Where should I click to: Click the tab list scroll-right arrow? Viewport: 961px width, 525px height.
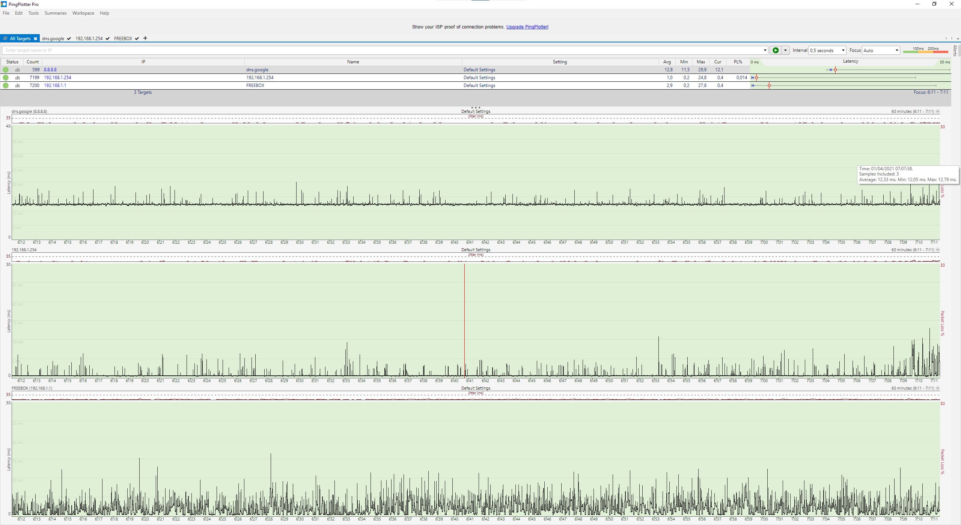pyautogui.click(x=952, y=38)
